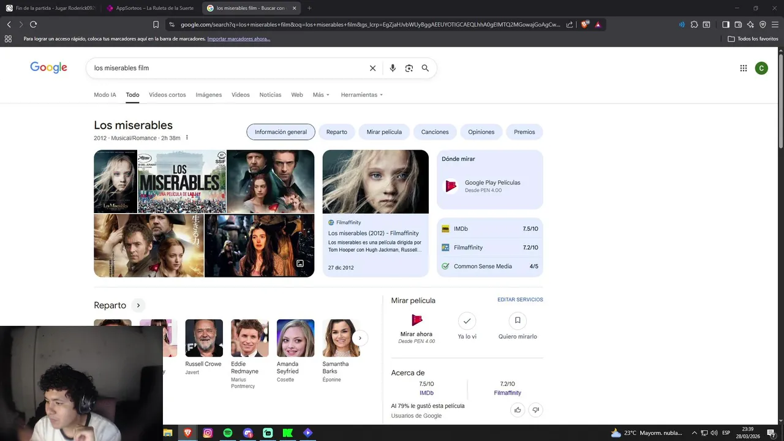The image size is (784, 441).
Task: Click the browser address bar URL
Action: point(370,24)
